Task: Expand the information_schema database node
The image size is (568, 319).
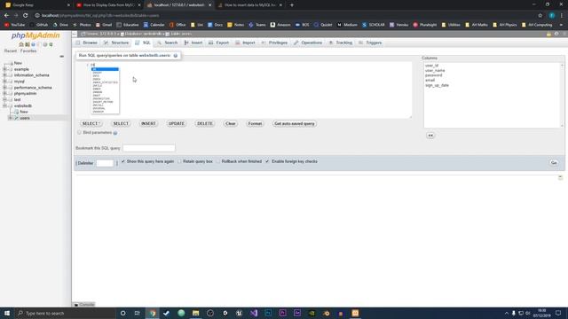Action: [x=4, y=75]
